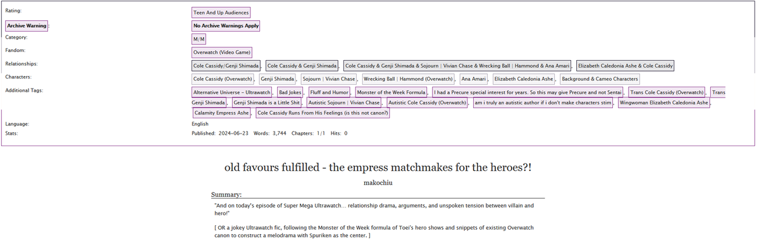Open the Cole Cassidy/Genji Shimada relationship tag
Screen dimensions: 759x243
coord(226,66)
